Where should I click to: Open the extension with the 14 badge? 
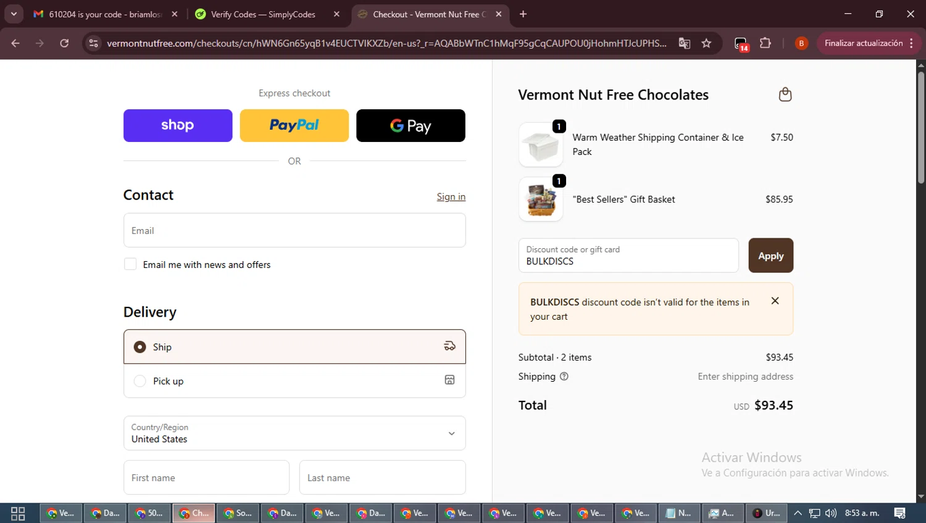click(741, 44)
